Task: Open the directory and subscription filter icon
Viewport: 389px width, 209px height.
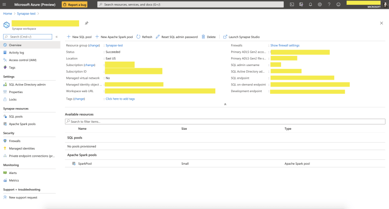Action: click(301, 4)
